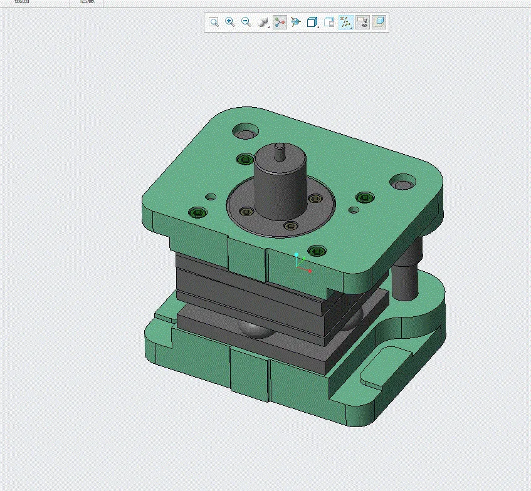Click the coordinate system triad on the model
This screenshot has width=531, height=491.
click(x=302, y=263)
